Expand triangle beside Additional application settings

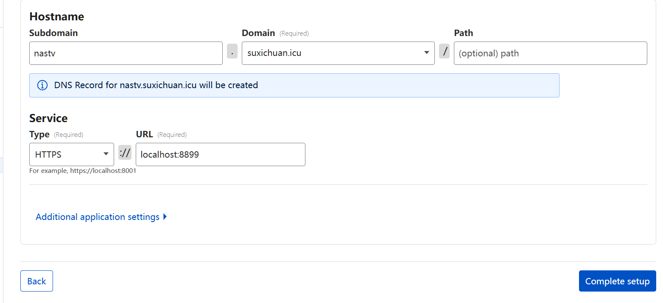point(165,217)
